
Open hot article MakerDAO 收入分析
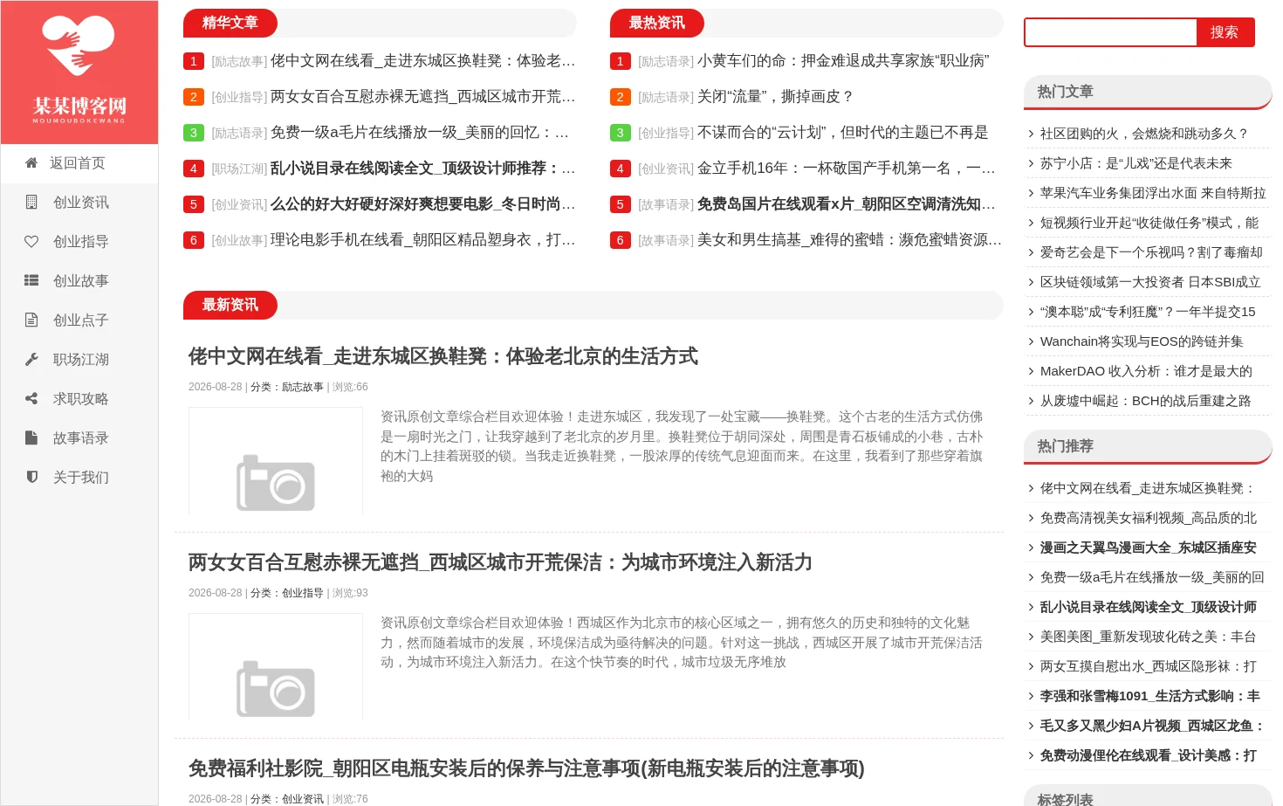pyautogui.click(x=1146, y=371)
